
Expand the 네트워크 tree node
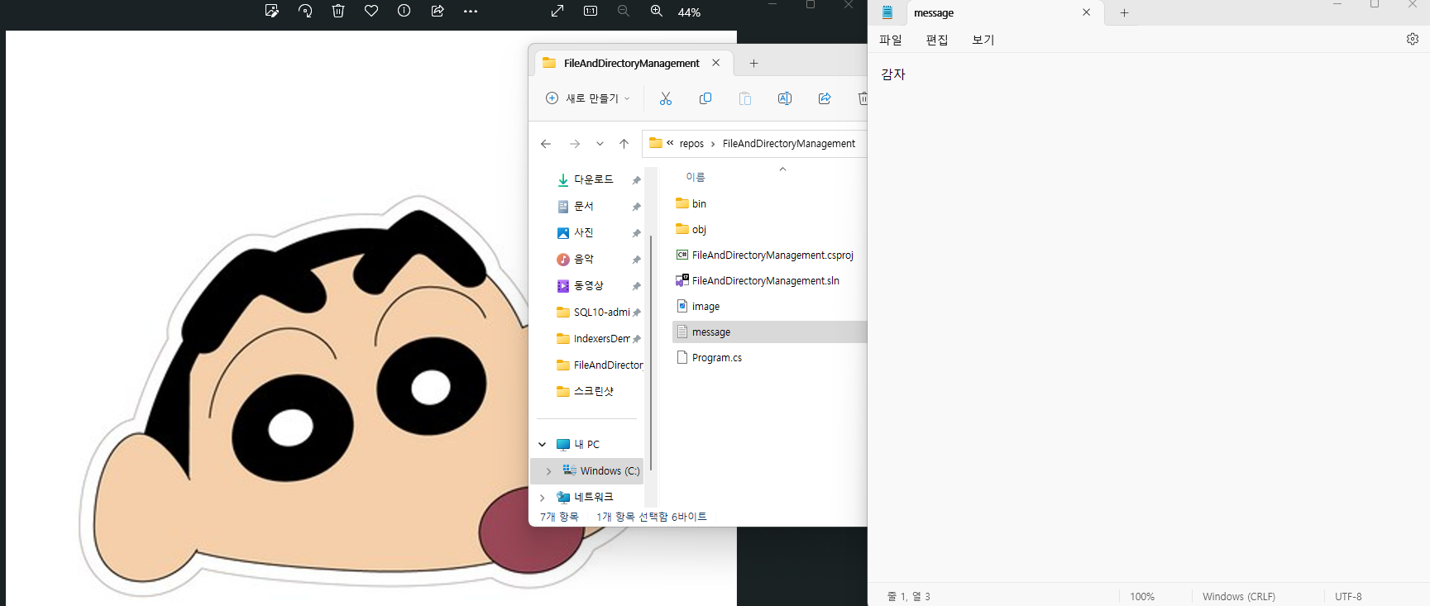(x=543, y=498)
